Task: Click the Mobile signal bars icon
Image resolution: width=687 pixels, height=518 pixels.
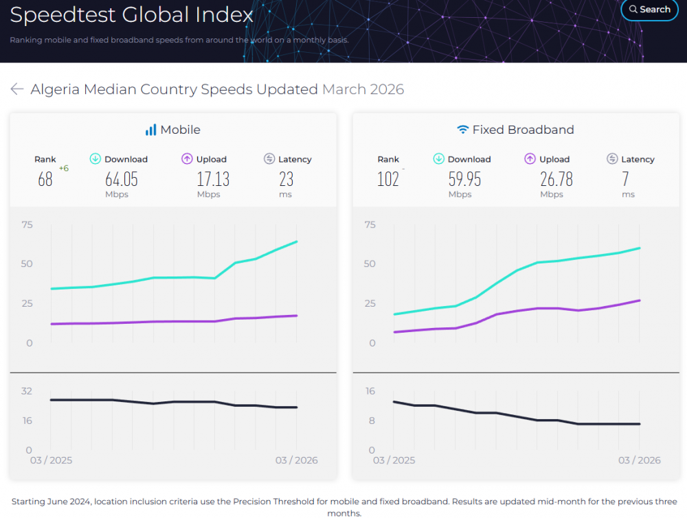Action: (x=150, y=130)
